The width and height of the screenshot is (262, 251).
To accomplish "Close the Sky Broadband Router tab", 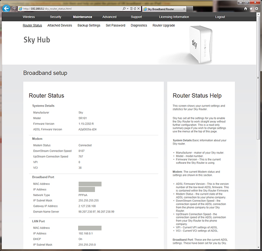I will click(x=184, y=9).
